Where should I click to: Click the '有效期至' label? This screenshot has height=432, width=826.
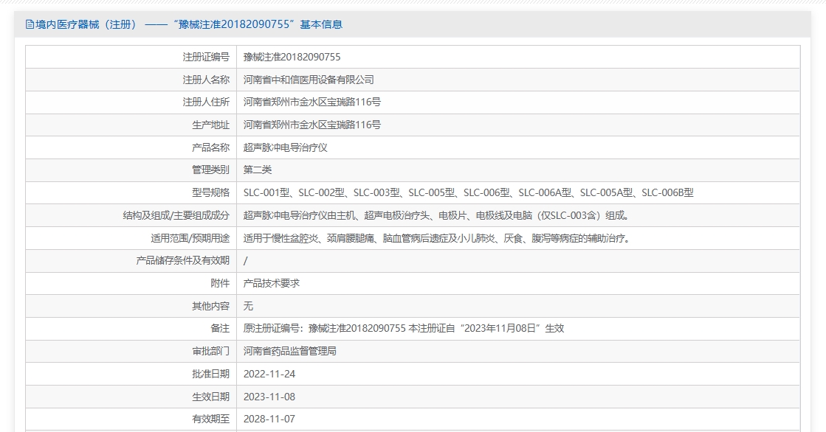(x=210, y=419)
